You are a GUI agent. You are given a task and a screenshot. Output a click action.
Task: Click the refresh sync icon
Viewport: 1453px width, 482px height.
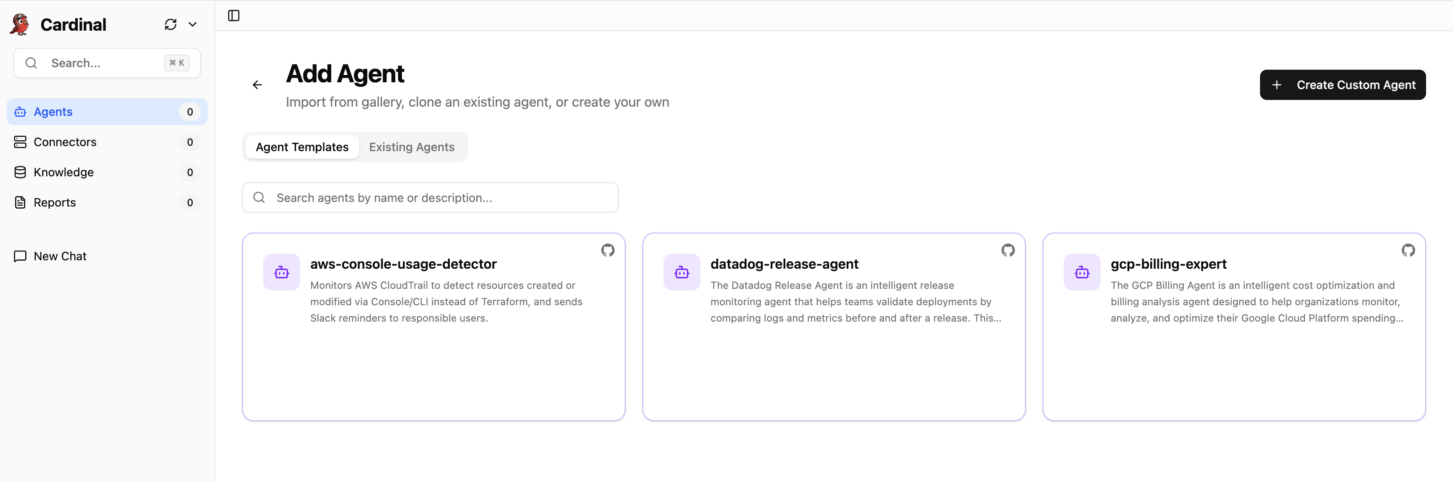170,24
